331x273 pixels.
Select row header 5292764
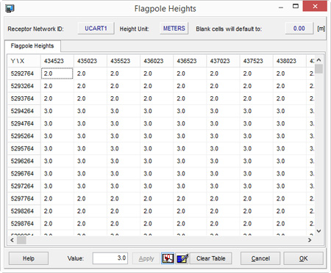24,73
